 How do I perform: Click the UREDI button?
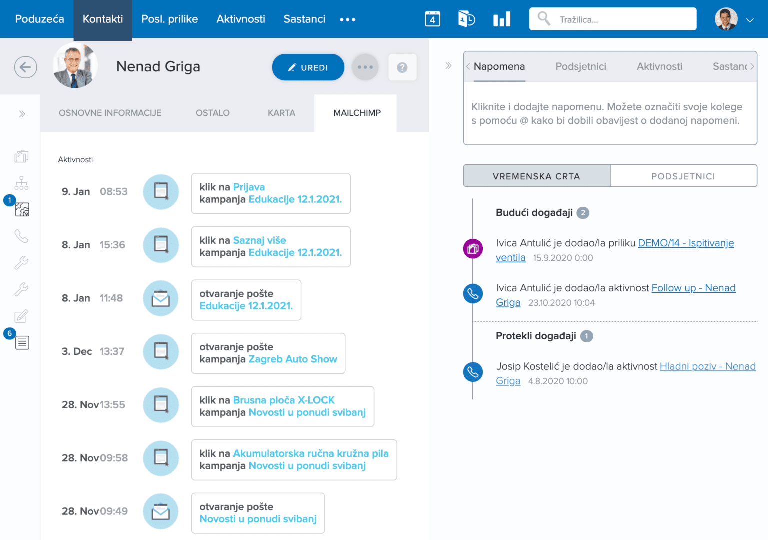(x=308, y=67)
